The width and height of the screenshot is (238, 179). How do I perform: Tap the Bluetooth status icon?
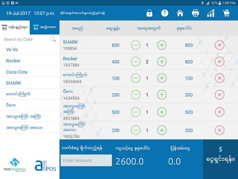(x=202, y=3)
